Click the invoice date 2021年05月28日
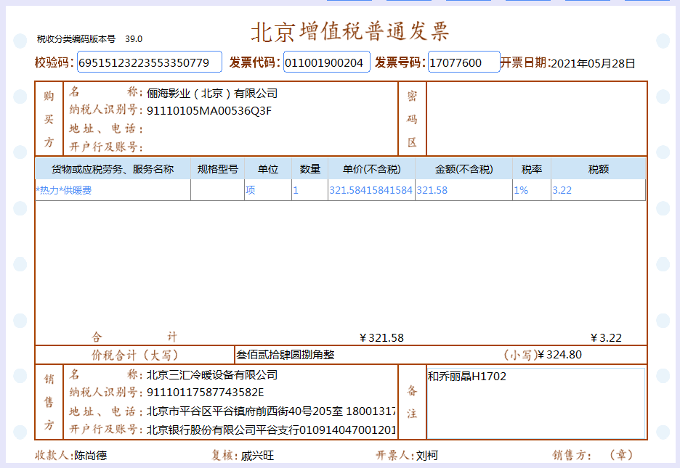 [x=593, y=63]
